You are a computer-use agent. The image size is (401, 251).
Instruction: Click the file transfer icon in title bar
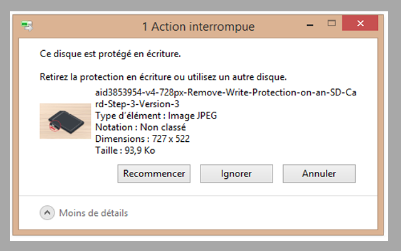(28, 26)
